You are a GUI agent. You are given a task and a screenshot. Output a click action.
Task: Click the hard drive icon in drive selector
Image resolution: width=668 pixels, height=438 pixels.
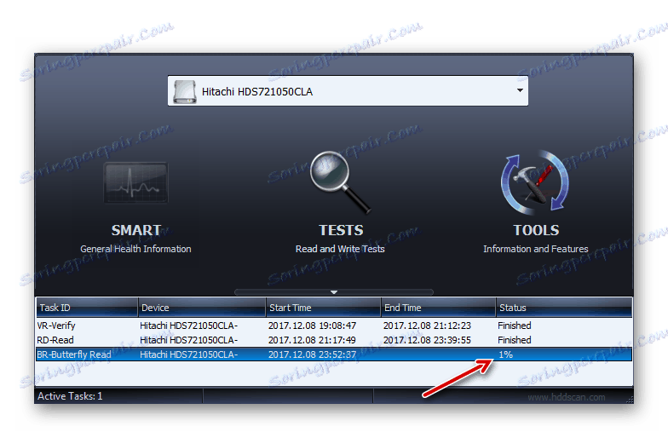pyautogui.click(x=185, y=92)
